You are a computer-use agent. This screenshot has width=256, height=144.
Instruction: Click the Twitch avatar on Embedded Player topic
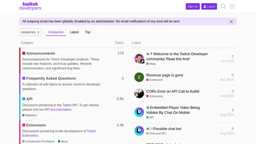click(139, 112)
